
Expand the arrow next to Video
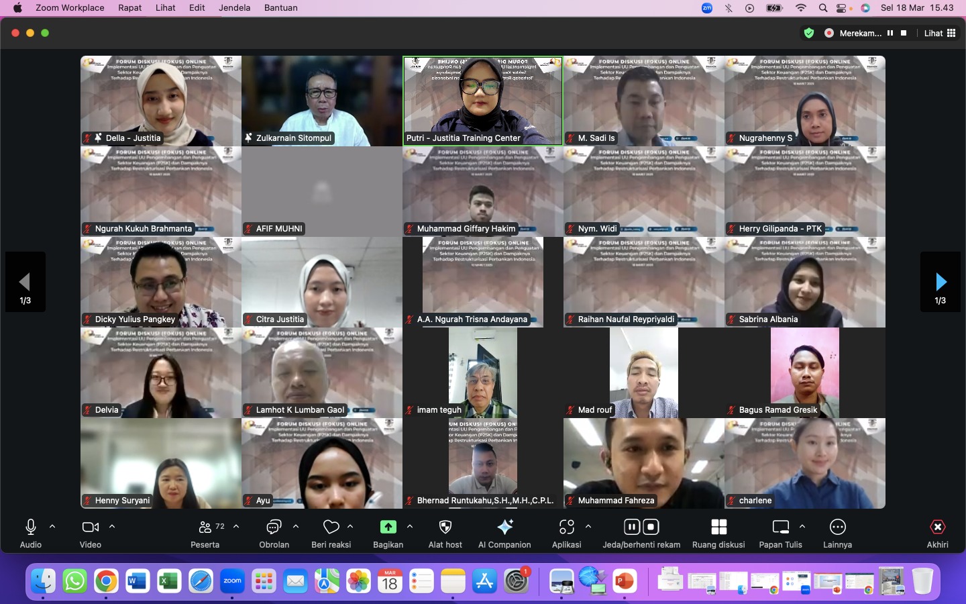(112, 527)
